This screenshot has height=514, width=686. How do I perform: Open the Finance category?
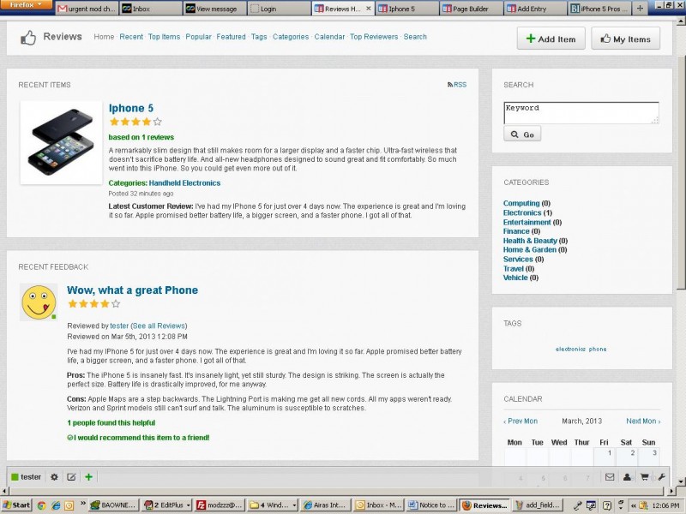coord(516,231)
